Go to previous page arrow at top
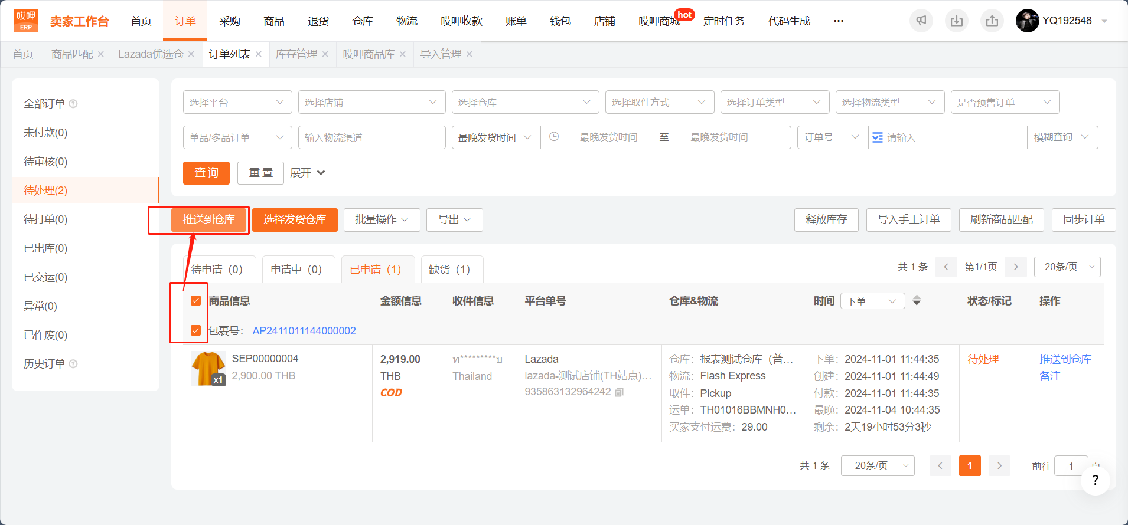1128x525 pixels. (946, 267)
